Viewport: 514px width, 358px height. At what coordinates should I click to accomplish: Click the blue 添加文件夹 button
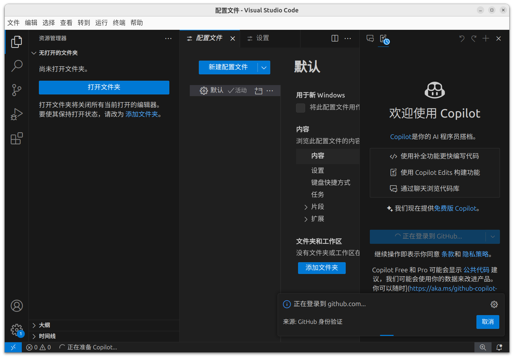click(322, 268)
